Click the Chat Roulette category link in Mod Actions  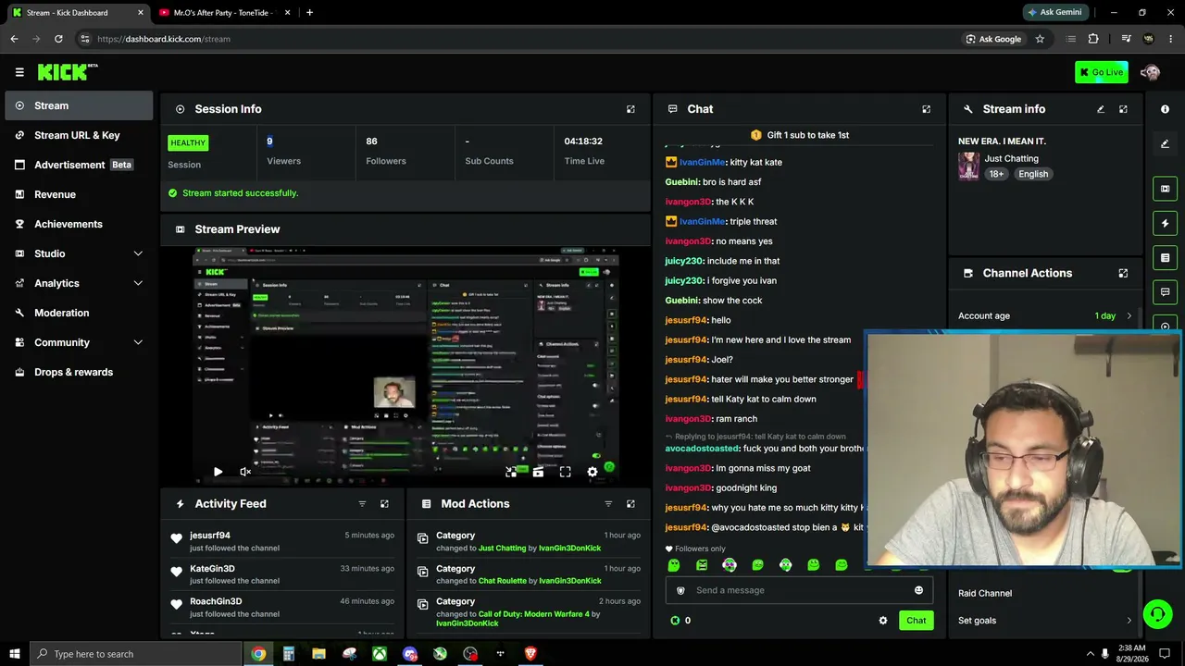(501, 581)
